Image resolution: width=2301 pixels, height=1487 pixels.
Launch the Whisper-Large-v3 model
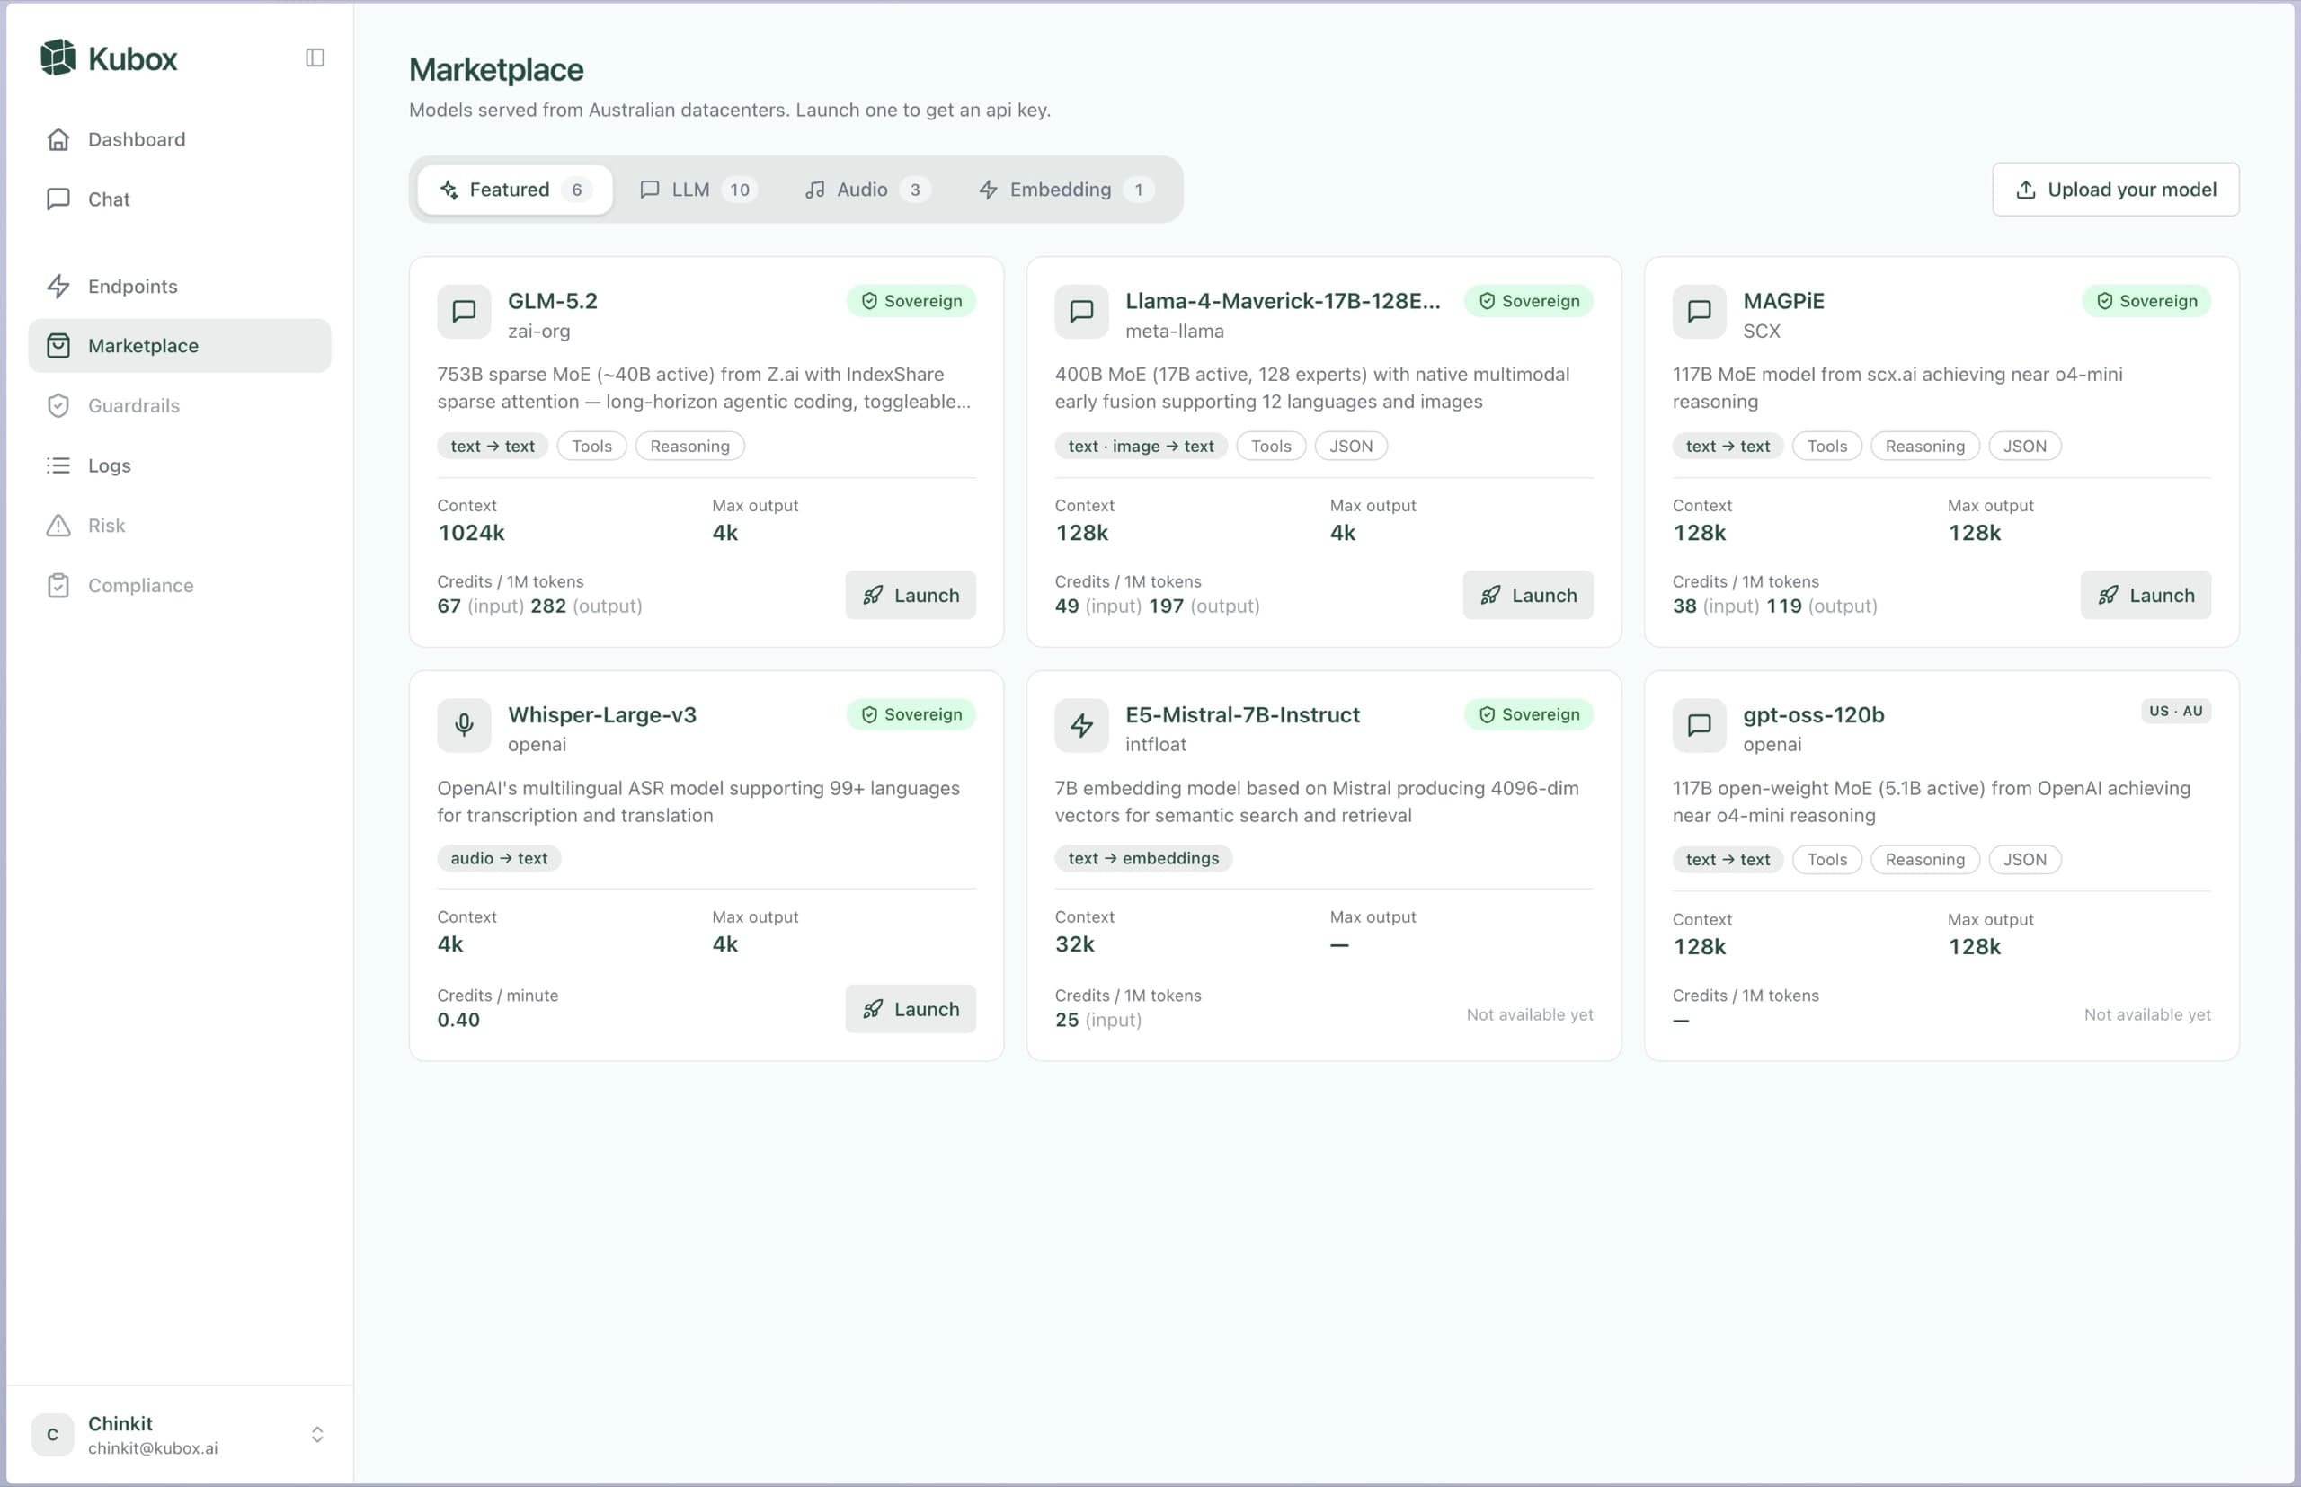[x=910, y=1009]
